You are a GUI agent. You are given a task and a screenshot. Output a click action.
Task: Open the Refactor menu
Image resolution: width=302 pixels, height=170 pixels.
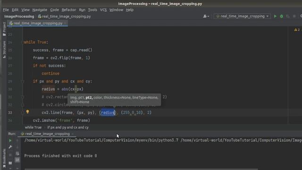point(69,10)
